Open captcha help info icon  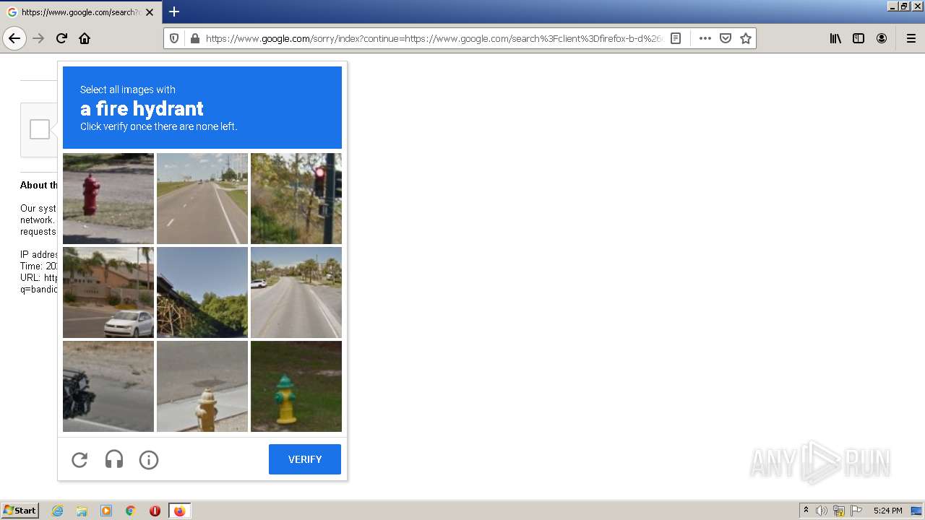[x=149, y=459]
